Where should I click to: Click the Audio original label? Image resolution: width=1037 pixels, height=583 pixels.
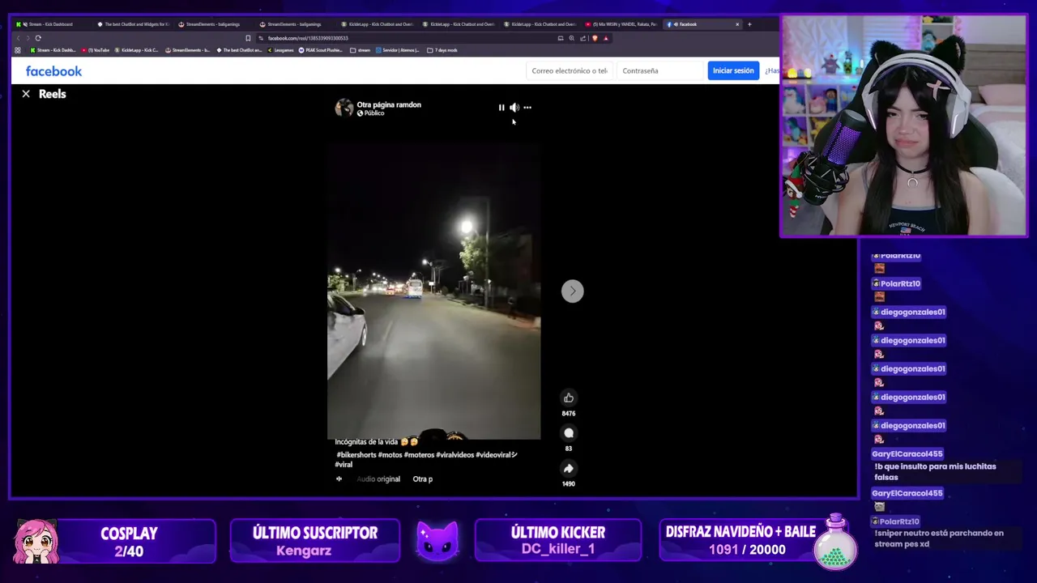378,479
